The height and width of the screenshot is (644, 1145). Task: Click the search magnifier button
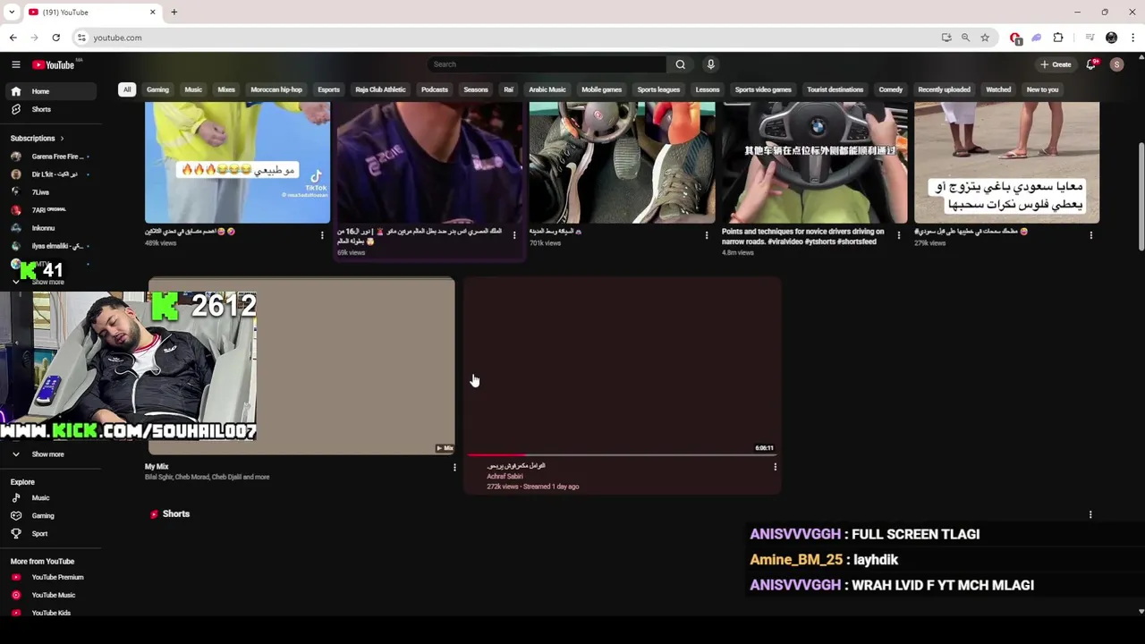[x=680, y=64]
